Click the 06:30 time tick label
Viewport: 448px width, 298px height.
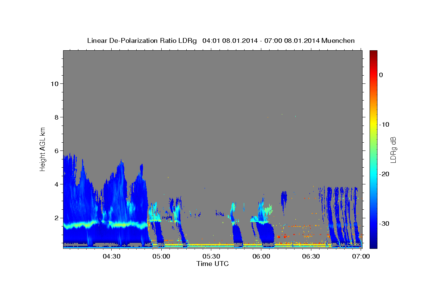tap(311, 256)
